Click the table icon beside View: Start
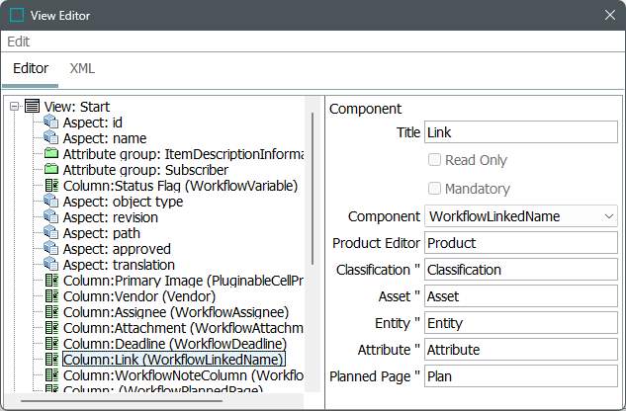 pyautogui.click(x=32, y=107)
